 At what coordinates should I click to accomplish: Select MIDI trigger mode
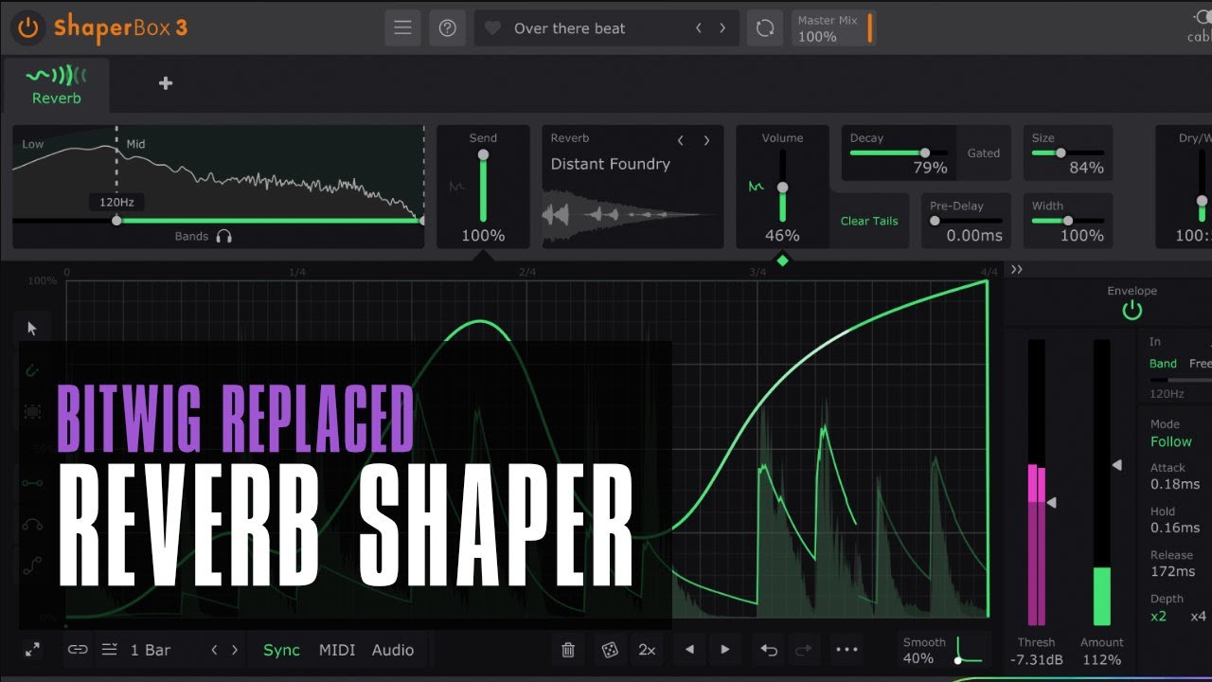coord(337,650)
